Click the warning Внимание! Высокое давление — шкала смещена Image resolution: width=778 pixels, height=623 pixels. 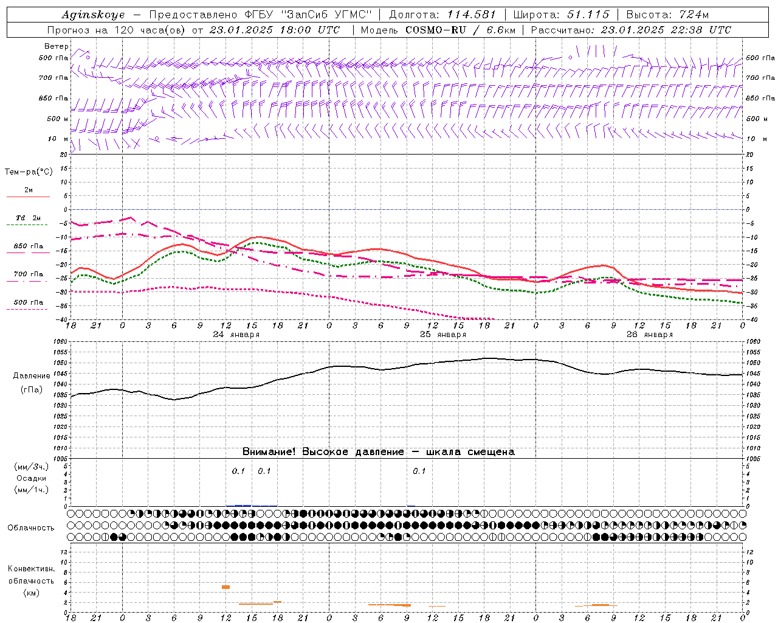point(379,452)
